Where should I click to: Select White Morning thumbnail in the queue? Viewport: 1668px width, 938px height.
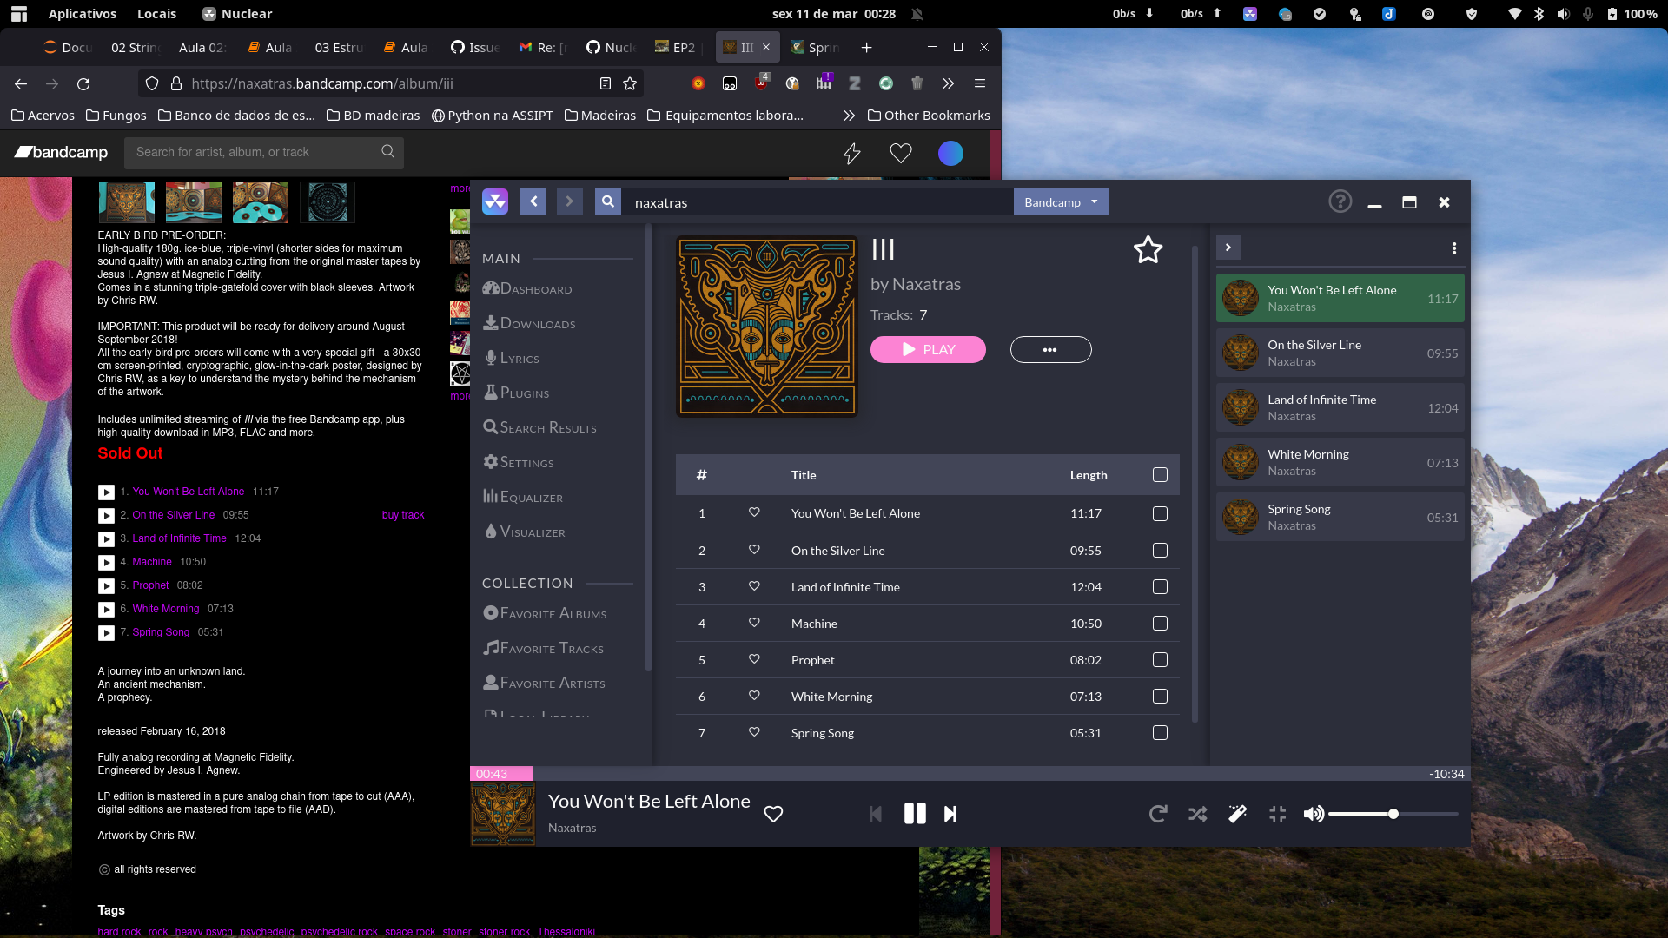point(1241,462)
